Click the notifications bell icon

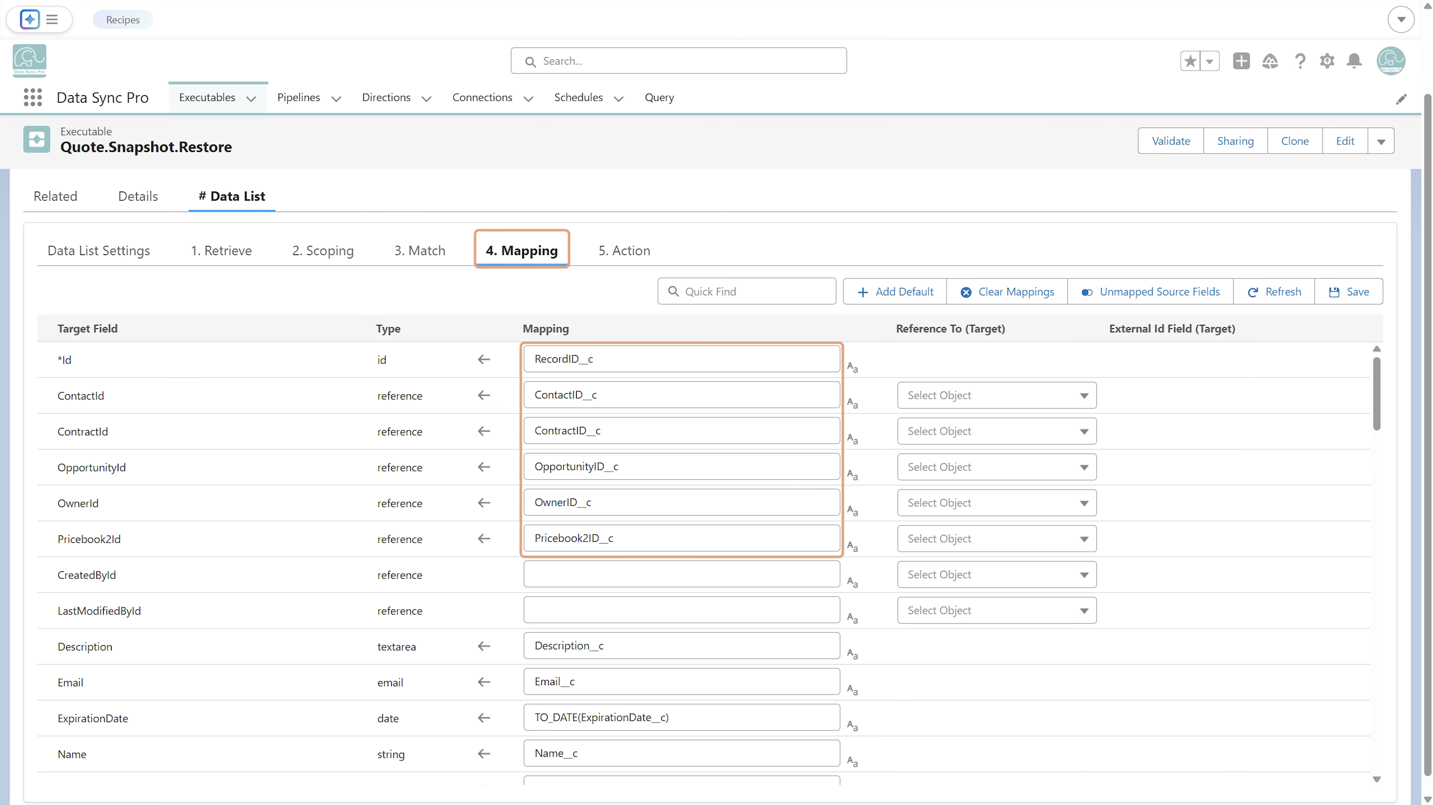[x=1354, y=60]
